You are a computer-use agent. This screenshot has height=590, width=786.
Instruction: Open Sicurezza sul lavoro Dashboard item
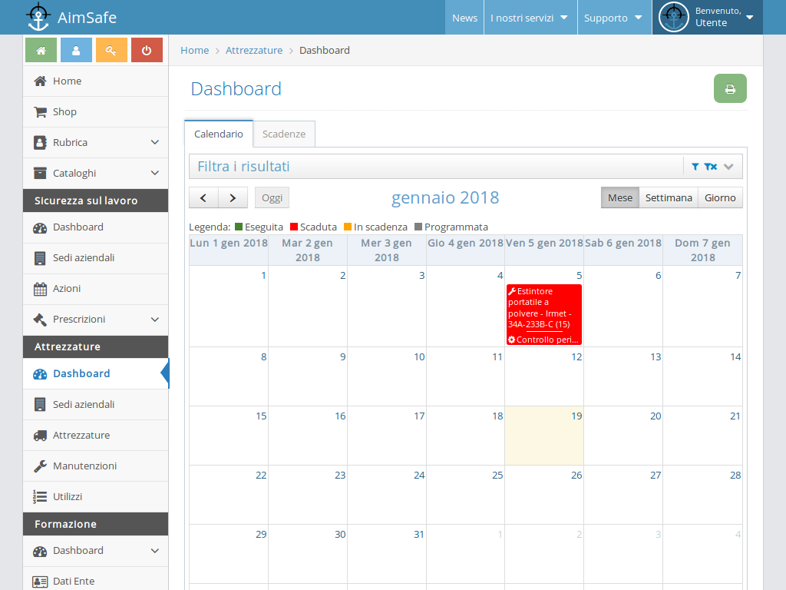point(96,227)
